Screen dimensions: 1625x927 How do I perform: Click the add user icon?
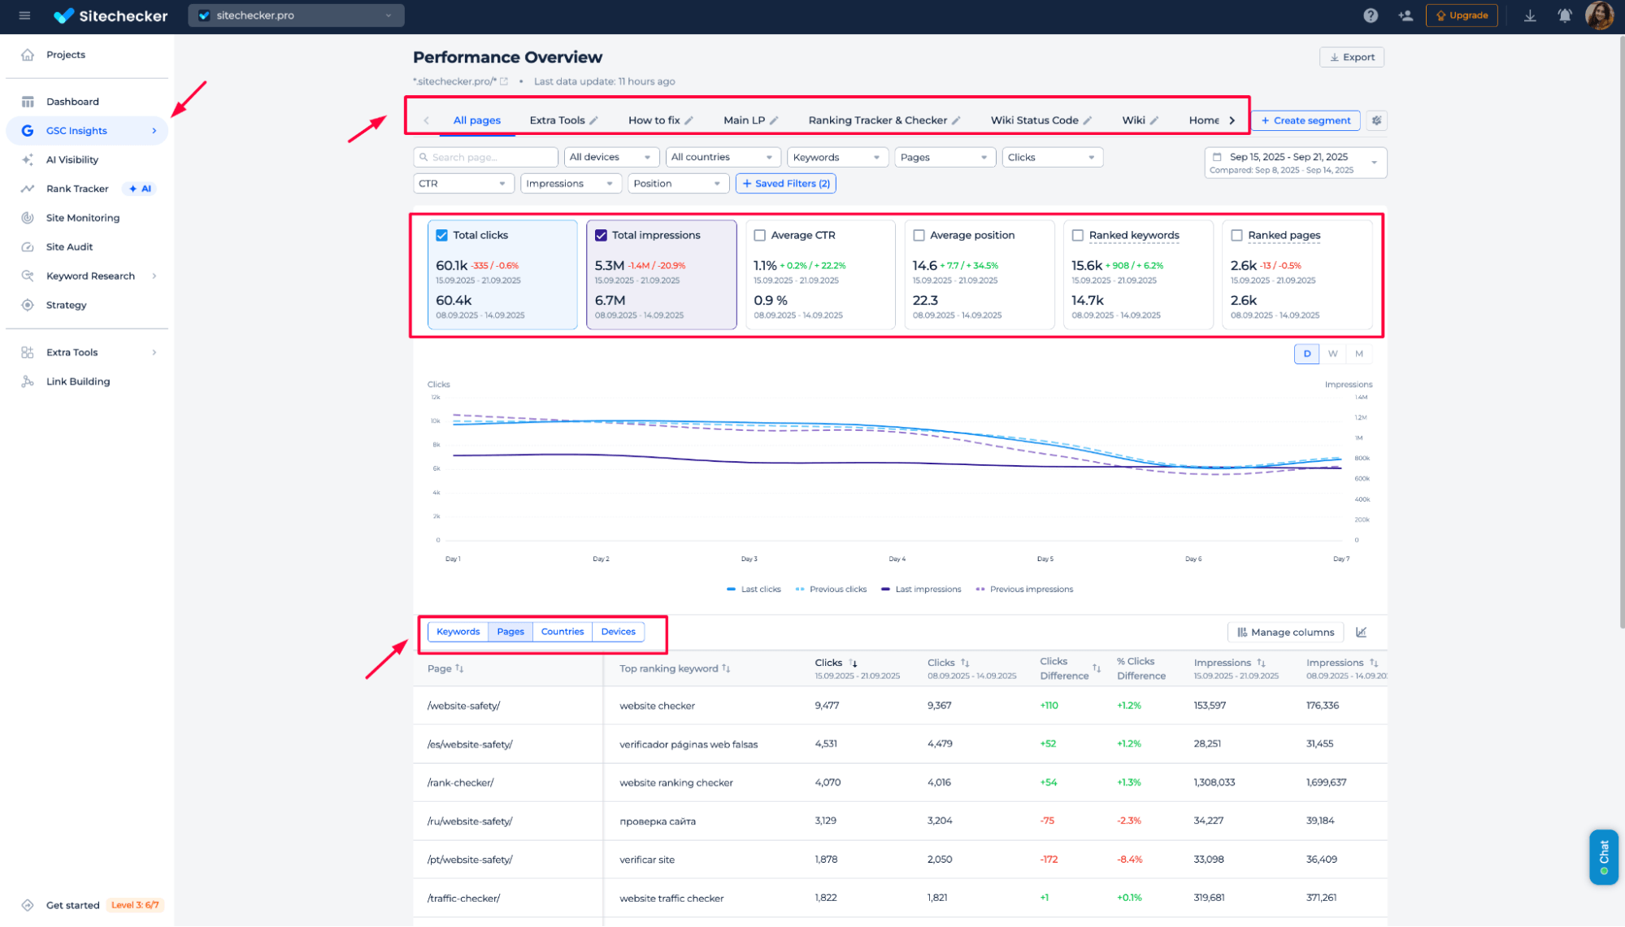pos(1406,15)
